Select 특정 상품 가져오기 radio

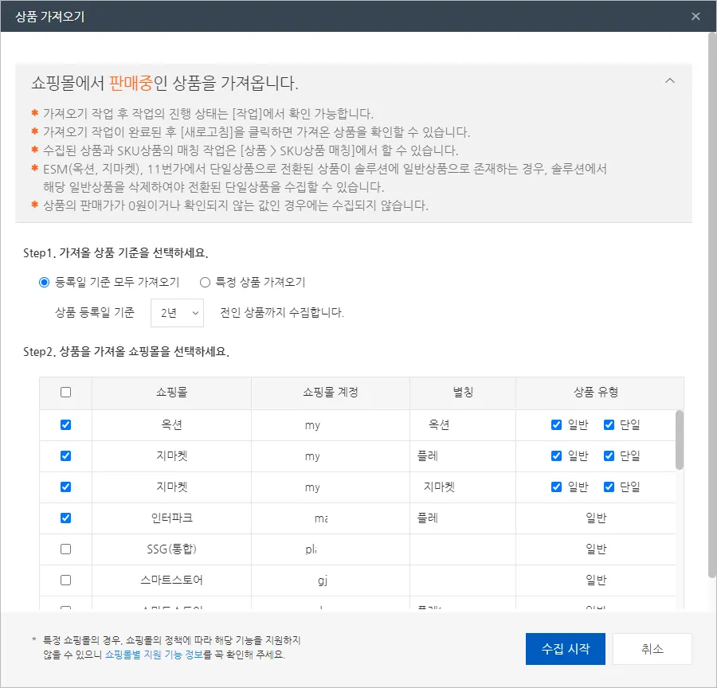[x=205, y=283]
